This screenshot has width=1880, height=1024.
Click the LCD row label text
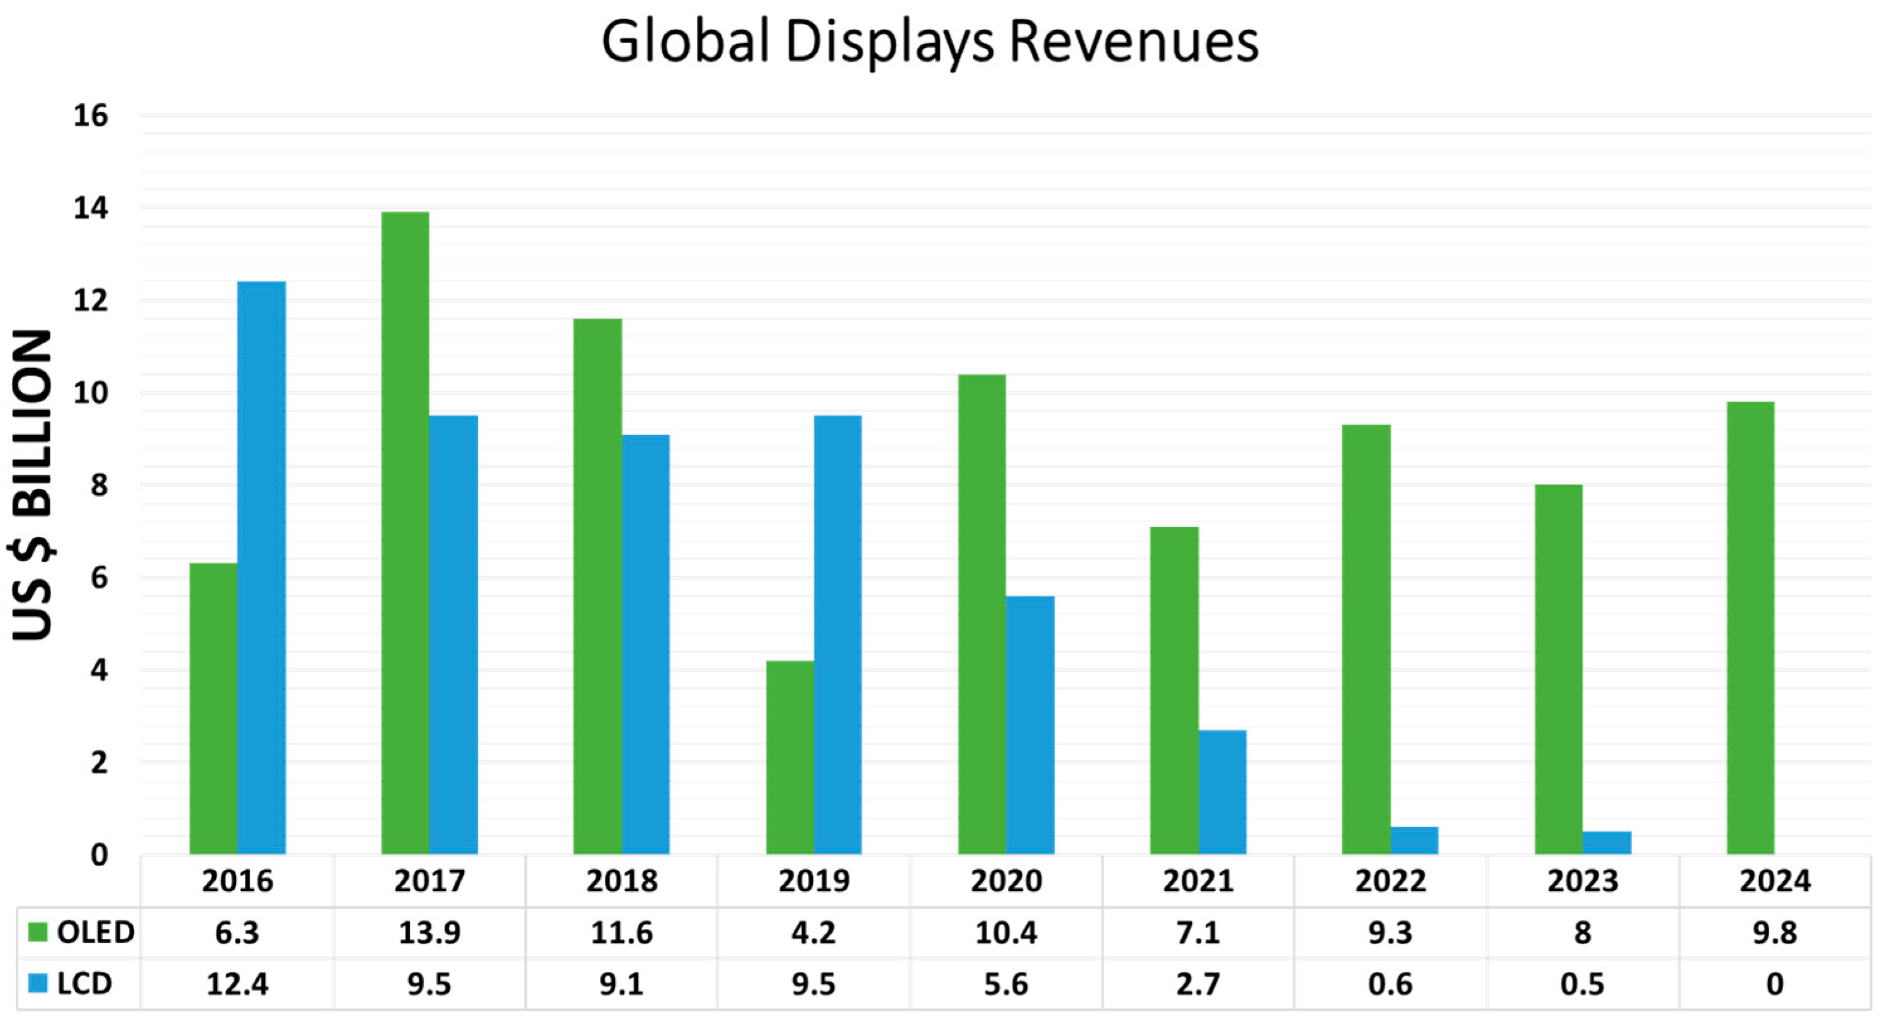tap(84, 984)
